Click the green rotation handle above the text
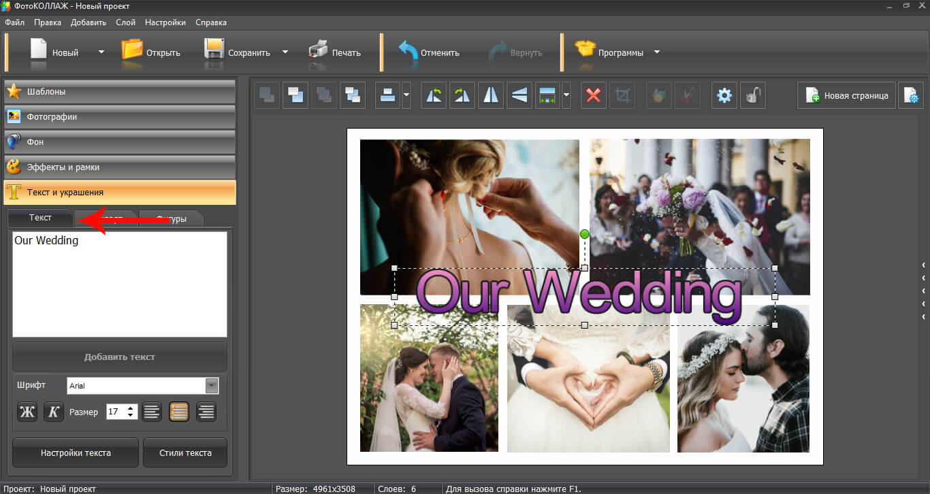 click(x=584, y=234)
